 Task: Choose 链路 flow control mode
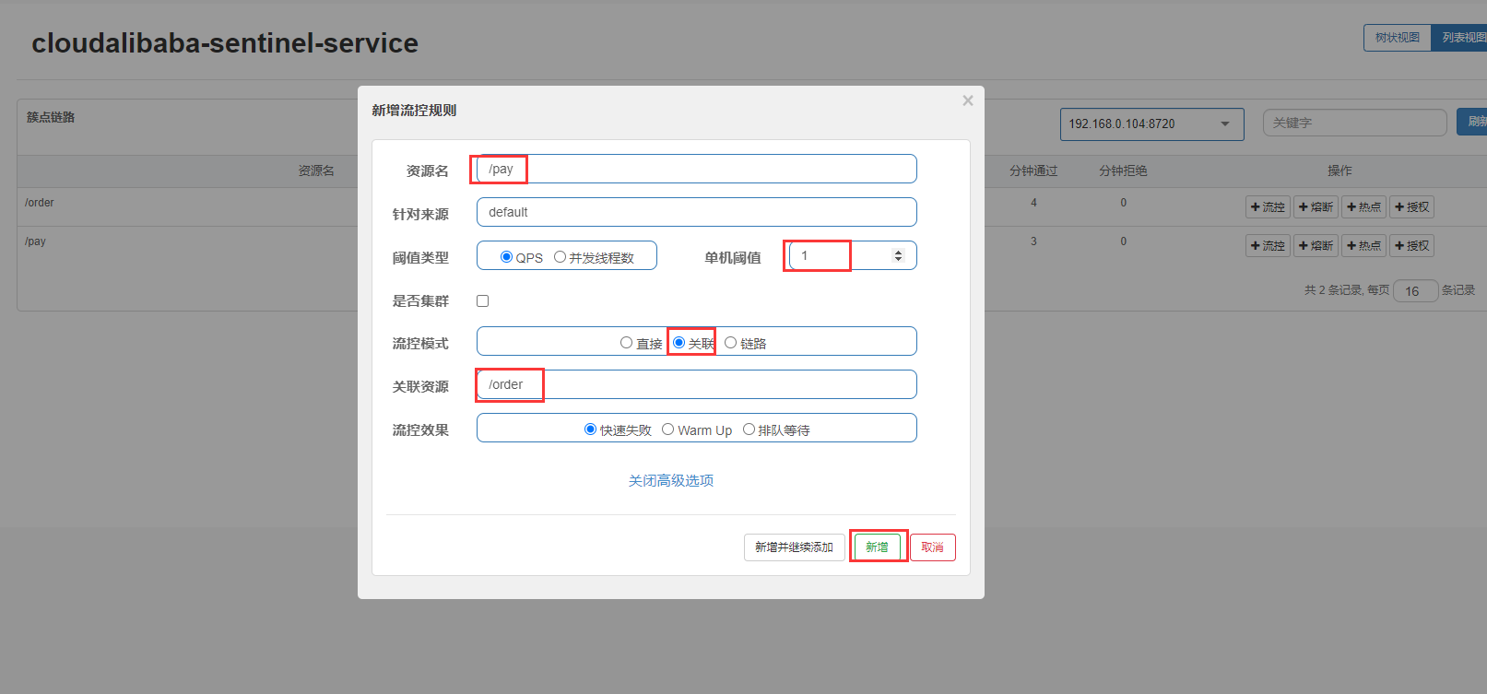[730, 343]
